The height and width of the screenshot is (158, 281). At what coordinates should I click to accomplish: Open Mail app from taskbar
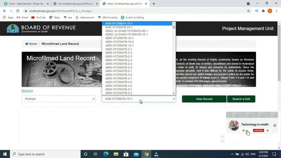click(x=136, y=154)
